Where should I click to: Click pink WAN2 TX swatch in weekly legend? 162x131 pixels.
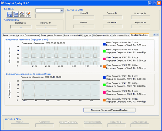point(104,92)
